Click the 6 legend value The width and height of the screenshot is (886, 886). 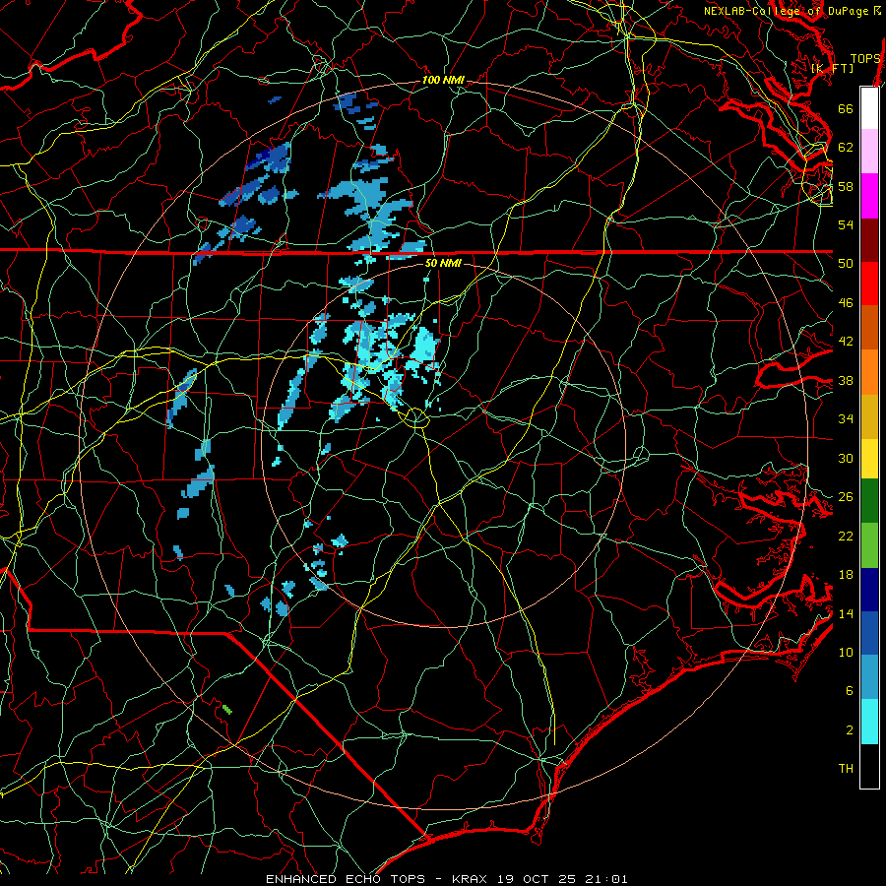pos(849,691)
